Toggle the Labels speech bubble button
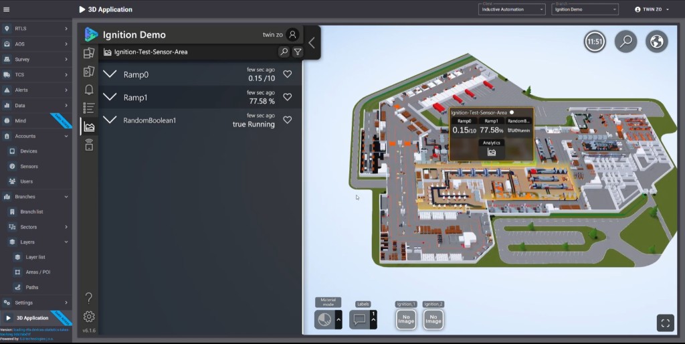The height and width of the screenshot is (344, 685). 359,319
